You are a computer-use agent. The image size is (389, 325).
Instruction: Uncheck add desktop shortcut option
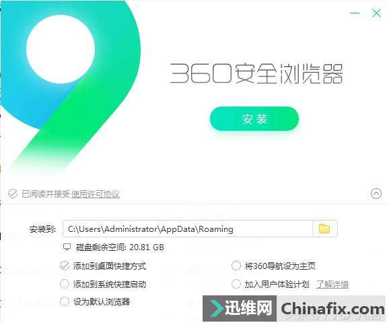click(x=65, y=266)
